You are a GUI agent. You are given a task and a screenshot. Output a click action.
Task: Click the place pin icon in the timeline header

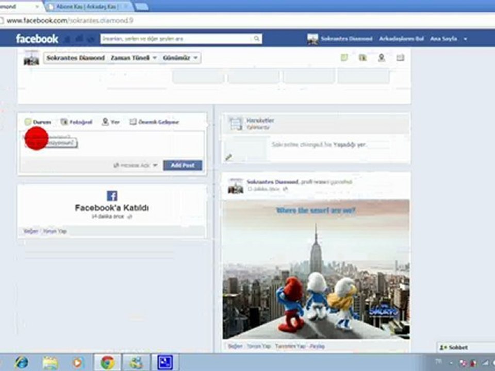pos(382,57)
